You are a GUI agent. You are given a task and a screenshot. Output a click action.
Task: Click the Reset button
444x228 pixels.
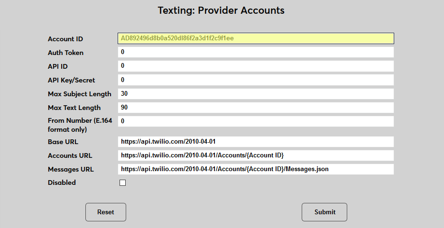point(106,212)
